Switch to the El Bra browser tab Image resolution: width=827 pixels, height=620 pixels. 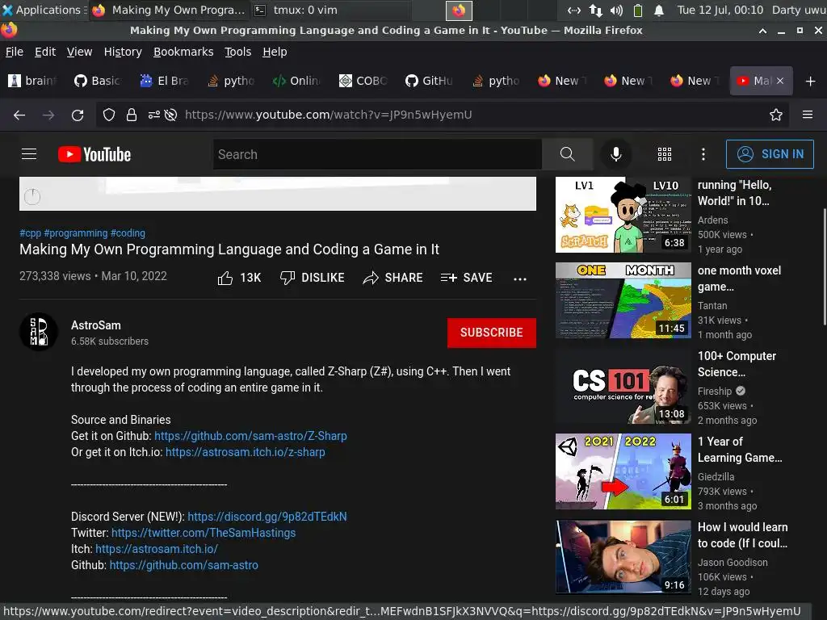[165, 81]
